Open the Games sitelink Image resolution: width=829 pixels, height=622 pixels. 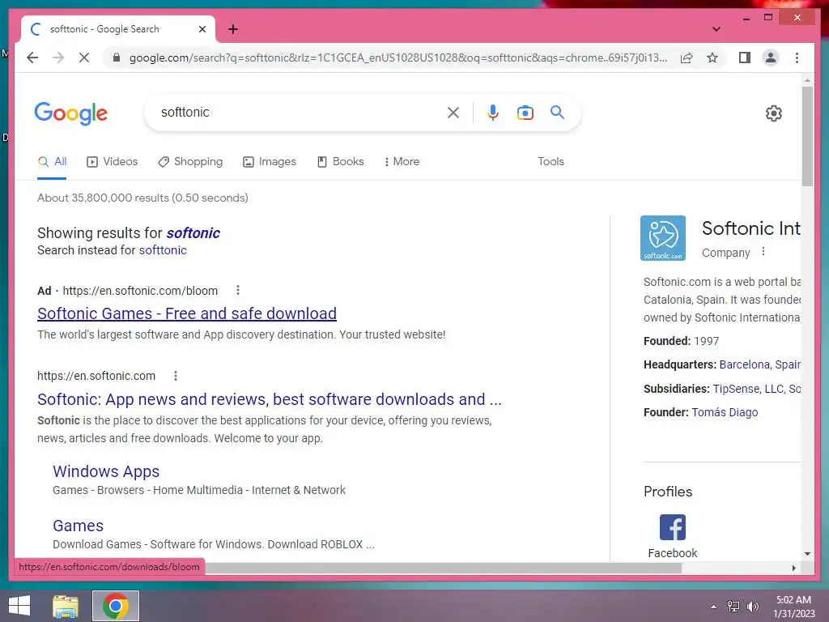pos(78,526)
